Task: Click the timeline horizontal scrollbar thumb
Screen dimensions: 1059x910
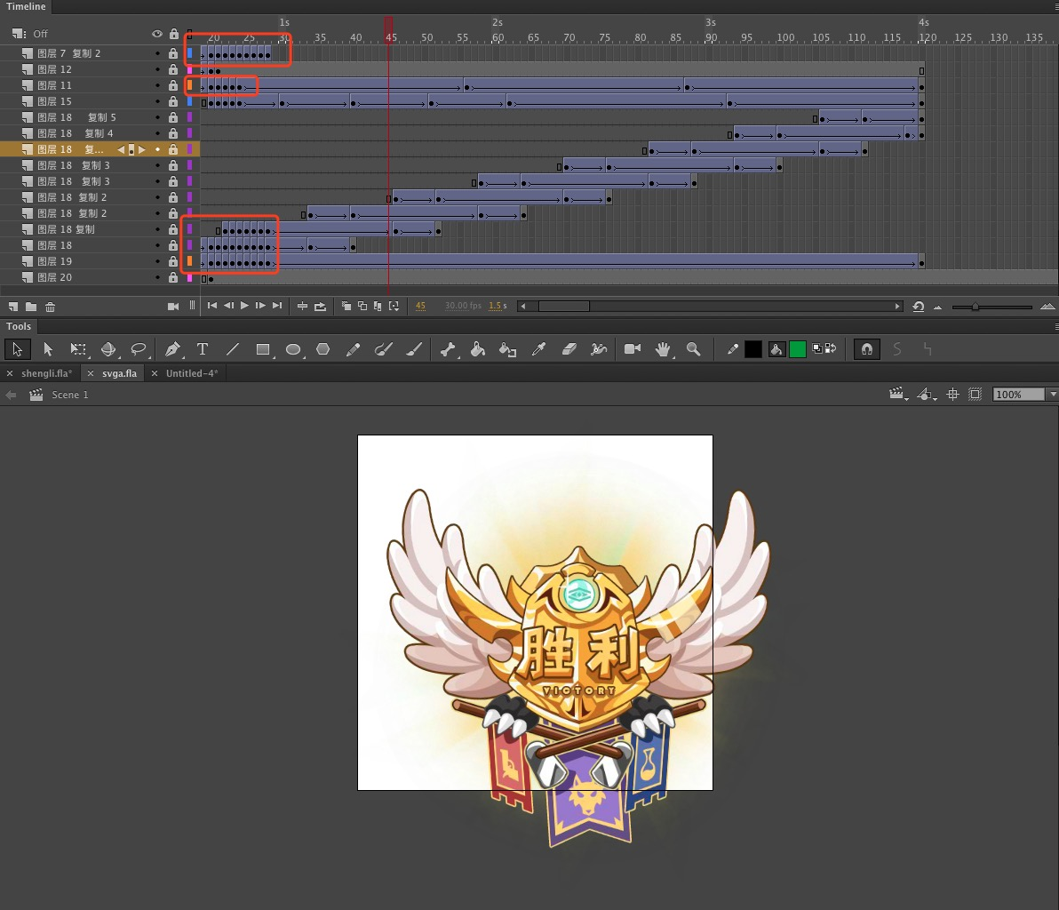Action: [564, 307]
